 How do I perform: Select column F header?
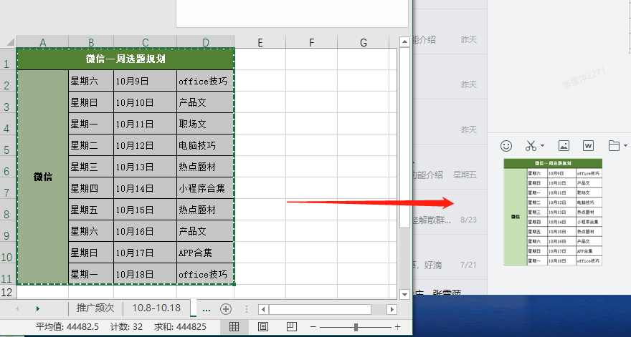311,42
